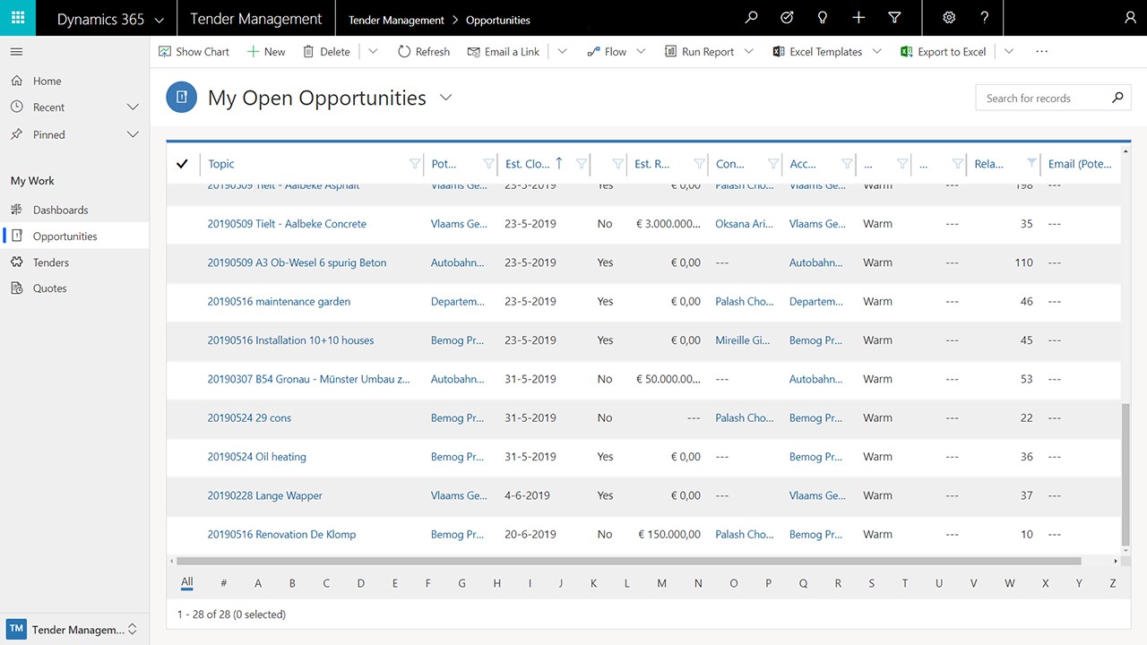Expand the Dynamics 365 dropdown

tap(160, 20)
